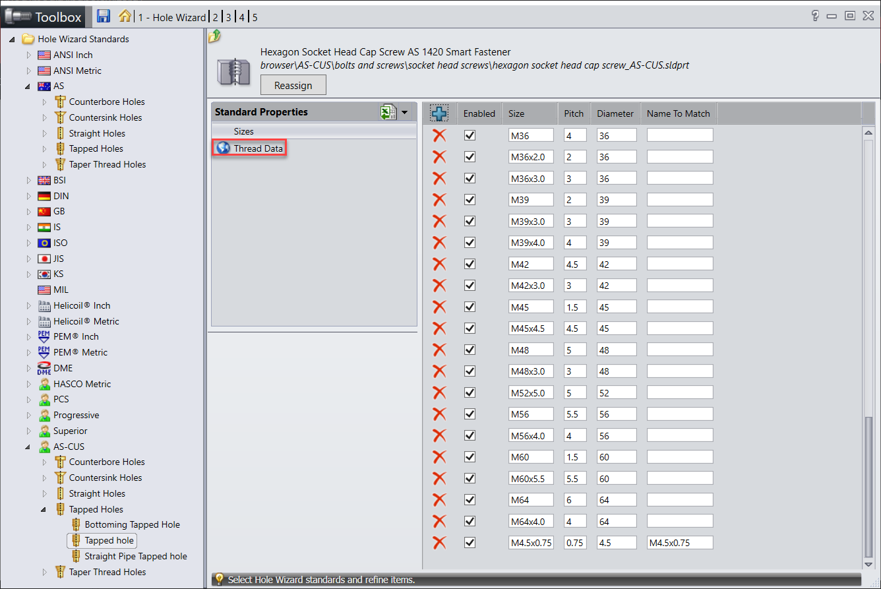Collapse the AS-CUS standard node
This screenshot has height=589, width=881.
pos(28,447)
